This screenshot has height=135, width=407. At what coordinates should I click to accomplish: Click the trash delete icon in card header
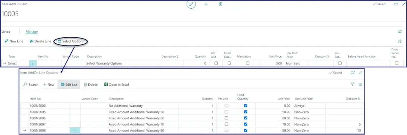[221, 4]
